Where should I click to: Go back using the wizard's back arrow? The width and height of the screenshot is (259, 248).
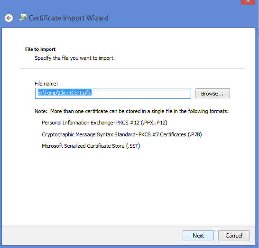9,18
